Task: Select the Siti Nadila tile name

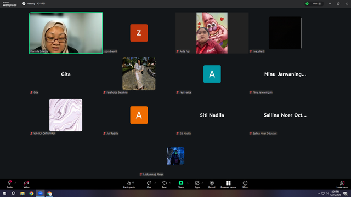Action: click(x=212, y=115)
